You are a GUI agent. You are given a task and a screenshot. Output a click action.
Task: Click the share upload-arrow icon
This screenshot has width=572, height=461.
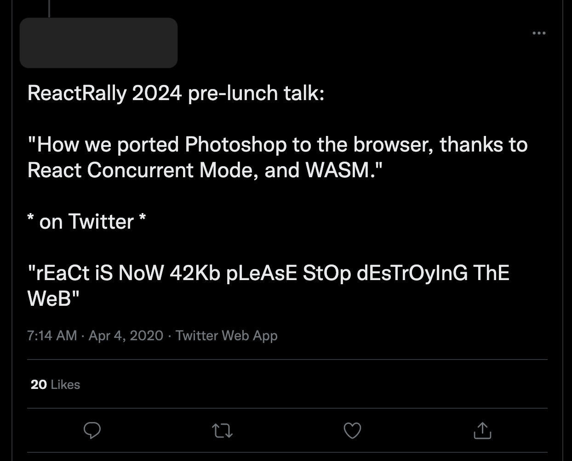tap(482, 430)
